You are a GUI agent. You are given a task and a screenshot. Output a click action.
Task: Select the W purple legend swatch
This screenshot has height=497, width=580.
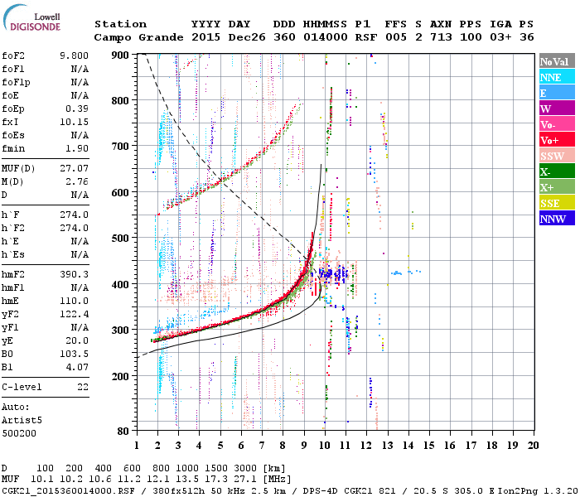tap(557, 109)
